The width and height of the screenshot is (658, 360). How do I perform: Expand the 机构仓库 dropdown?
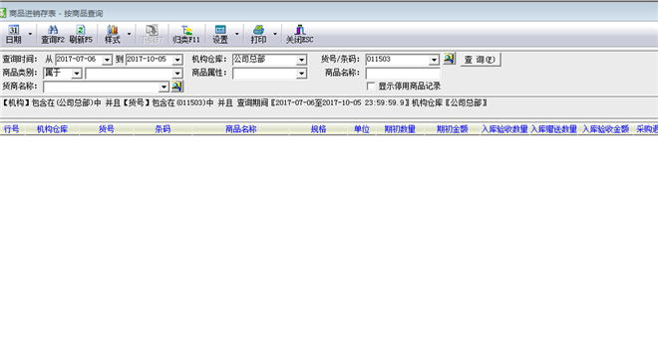point(301,60)
